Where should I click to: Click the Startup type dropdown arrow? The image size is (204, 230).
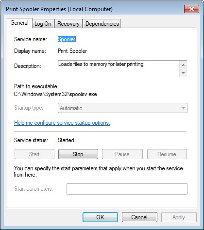pyautogui.click(x=183, y=108)
